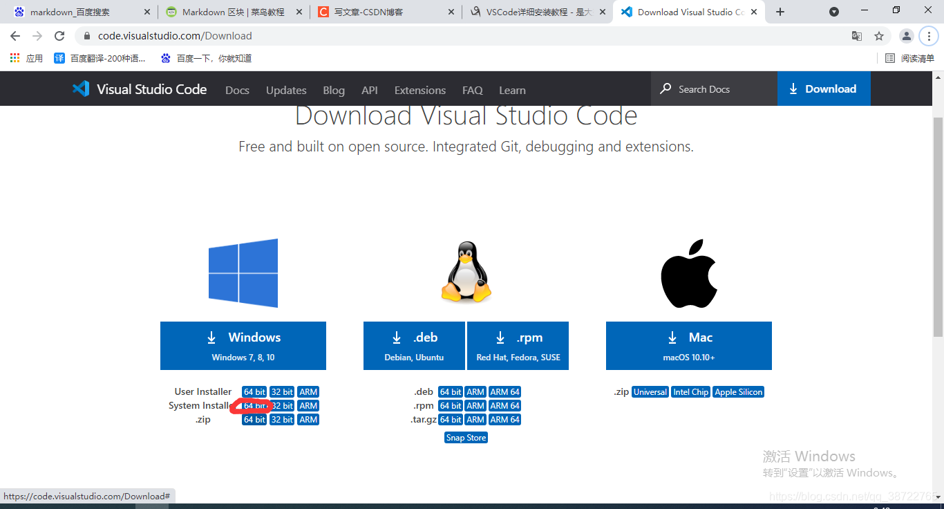Open the Docs menu item
This screenshot has height=509, width=944.
click(x=237, y=90)
